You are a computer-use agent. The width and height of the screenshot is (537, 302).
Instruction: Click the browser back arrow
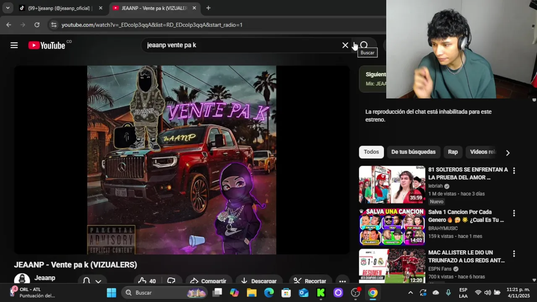(x=9, y=25)
